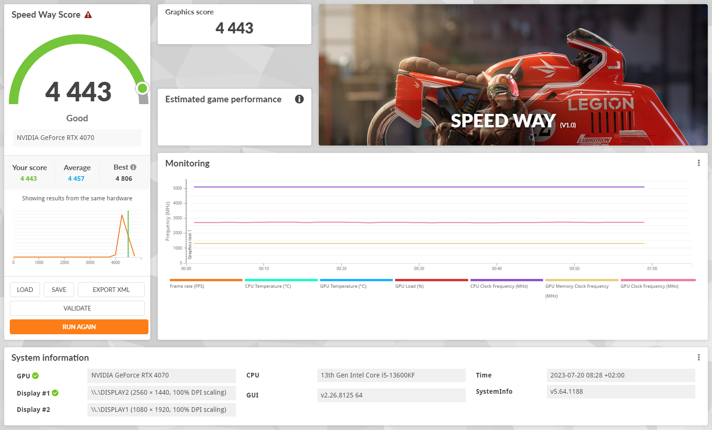
Task: Click the SAVE button
Action: 59,290
